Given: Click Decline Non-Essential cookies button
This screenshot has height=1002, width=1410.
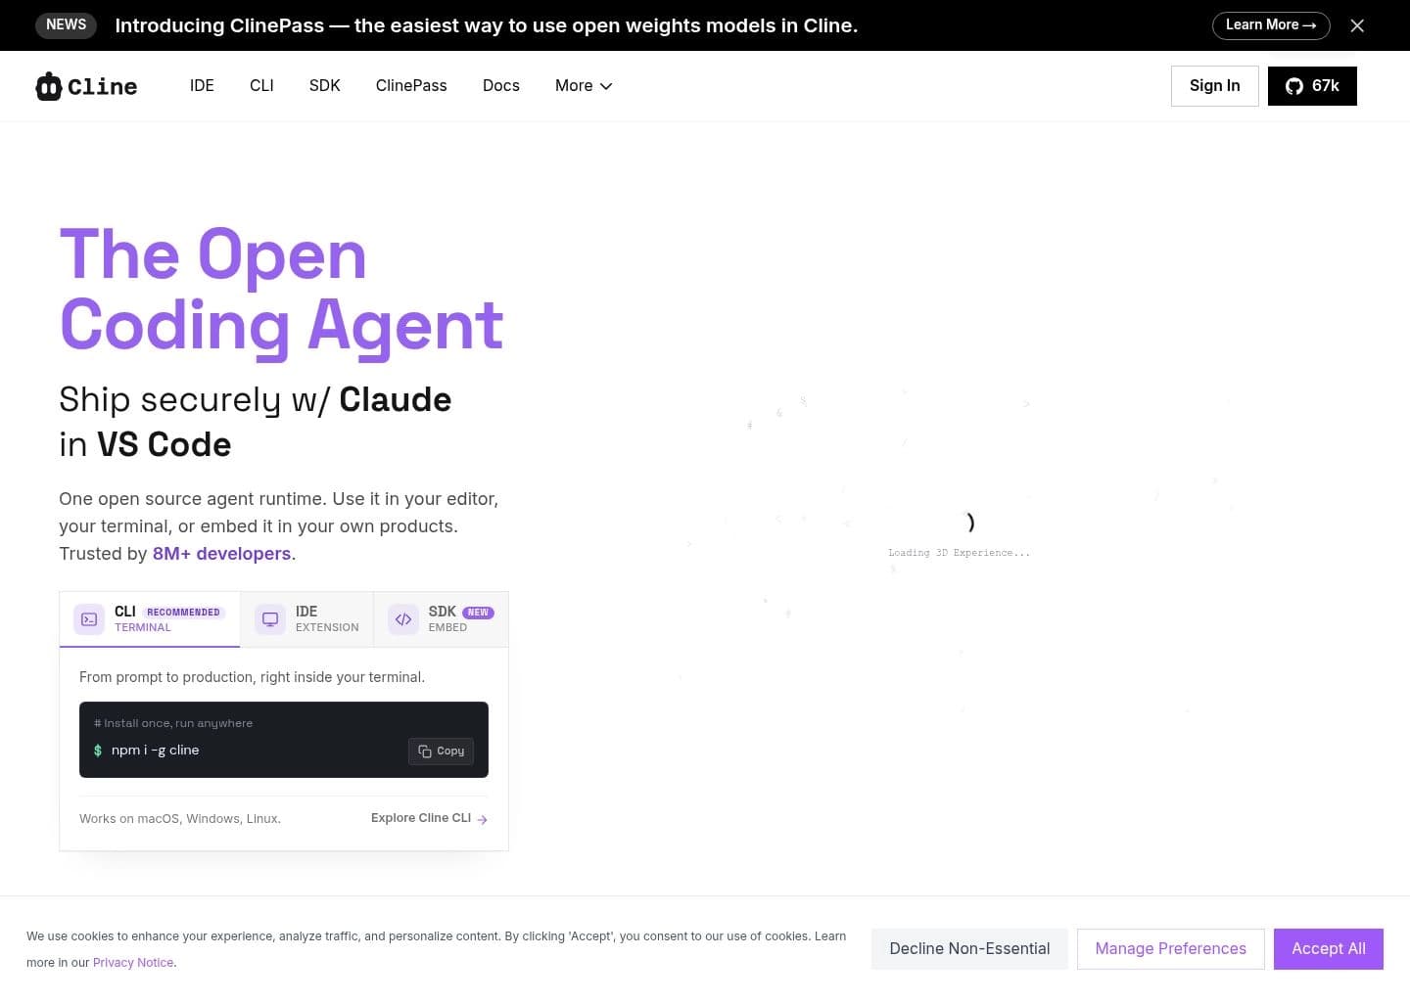Looking at the screenshot, I should click(969, 949).
